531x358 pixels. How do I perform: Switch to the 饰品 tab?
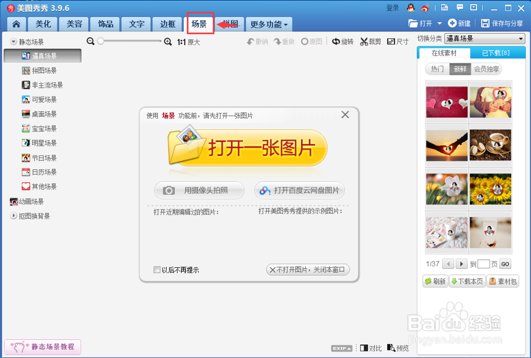click(x=105, y=24)
